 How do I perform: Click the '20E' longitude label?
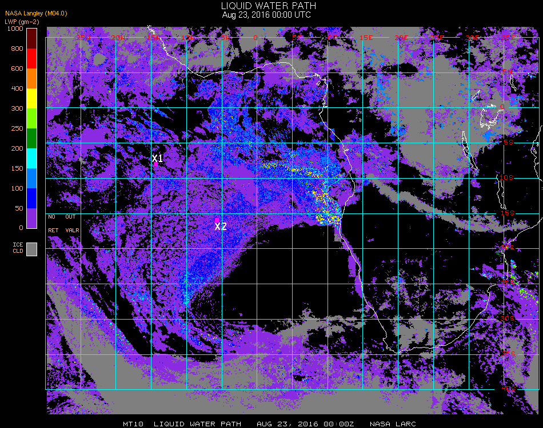pyautogui.click(x=401, y=38)
